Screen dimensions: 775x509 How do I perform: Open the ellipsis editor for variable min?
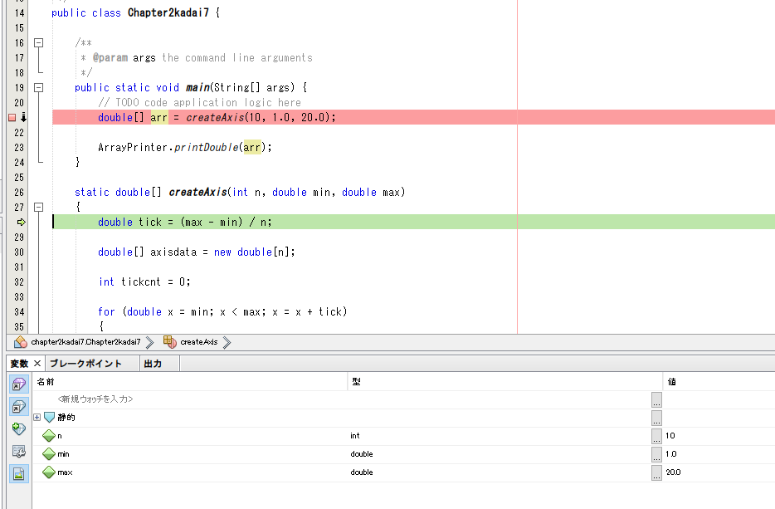click(x=656, y=454)
